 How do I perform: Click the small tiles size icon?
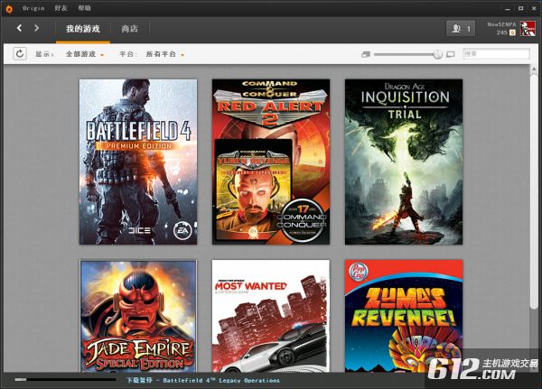(x=366, y=54)
